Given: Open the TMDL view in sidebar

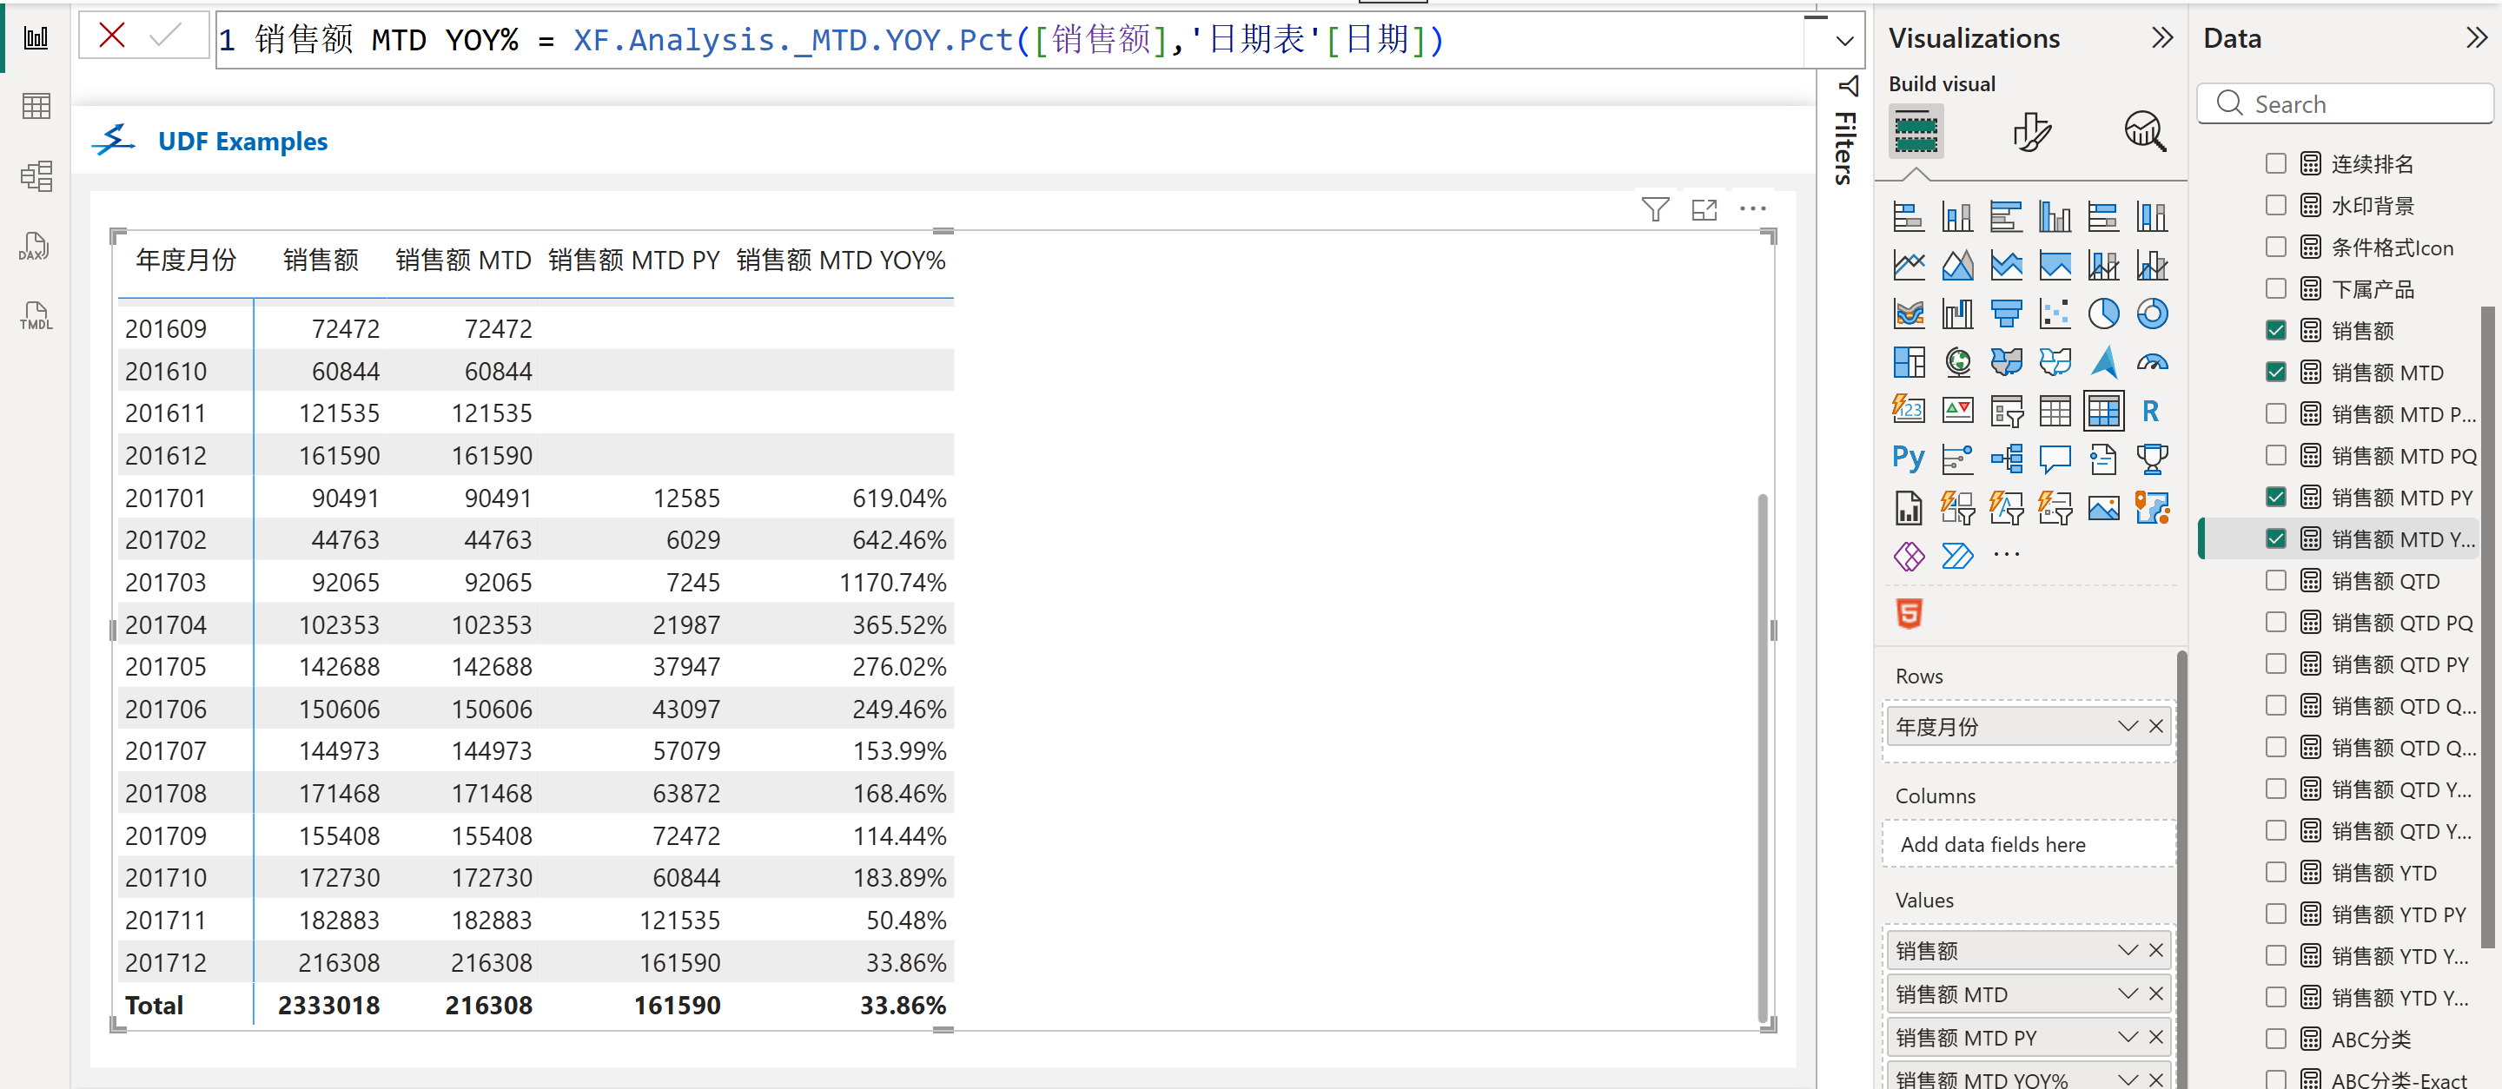Looking at the screenshot, I should coord(35,315).
